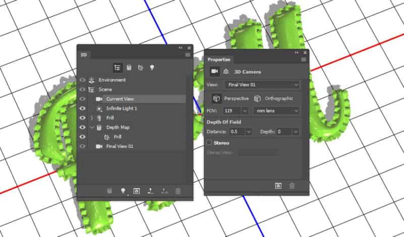Open the 3D panel flyout menu

tap(188, 55)
